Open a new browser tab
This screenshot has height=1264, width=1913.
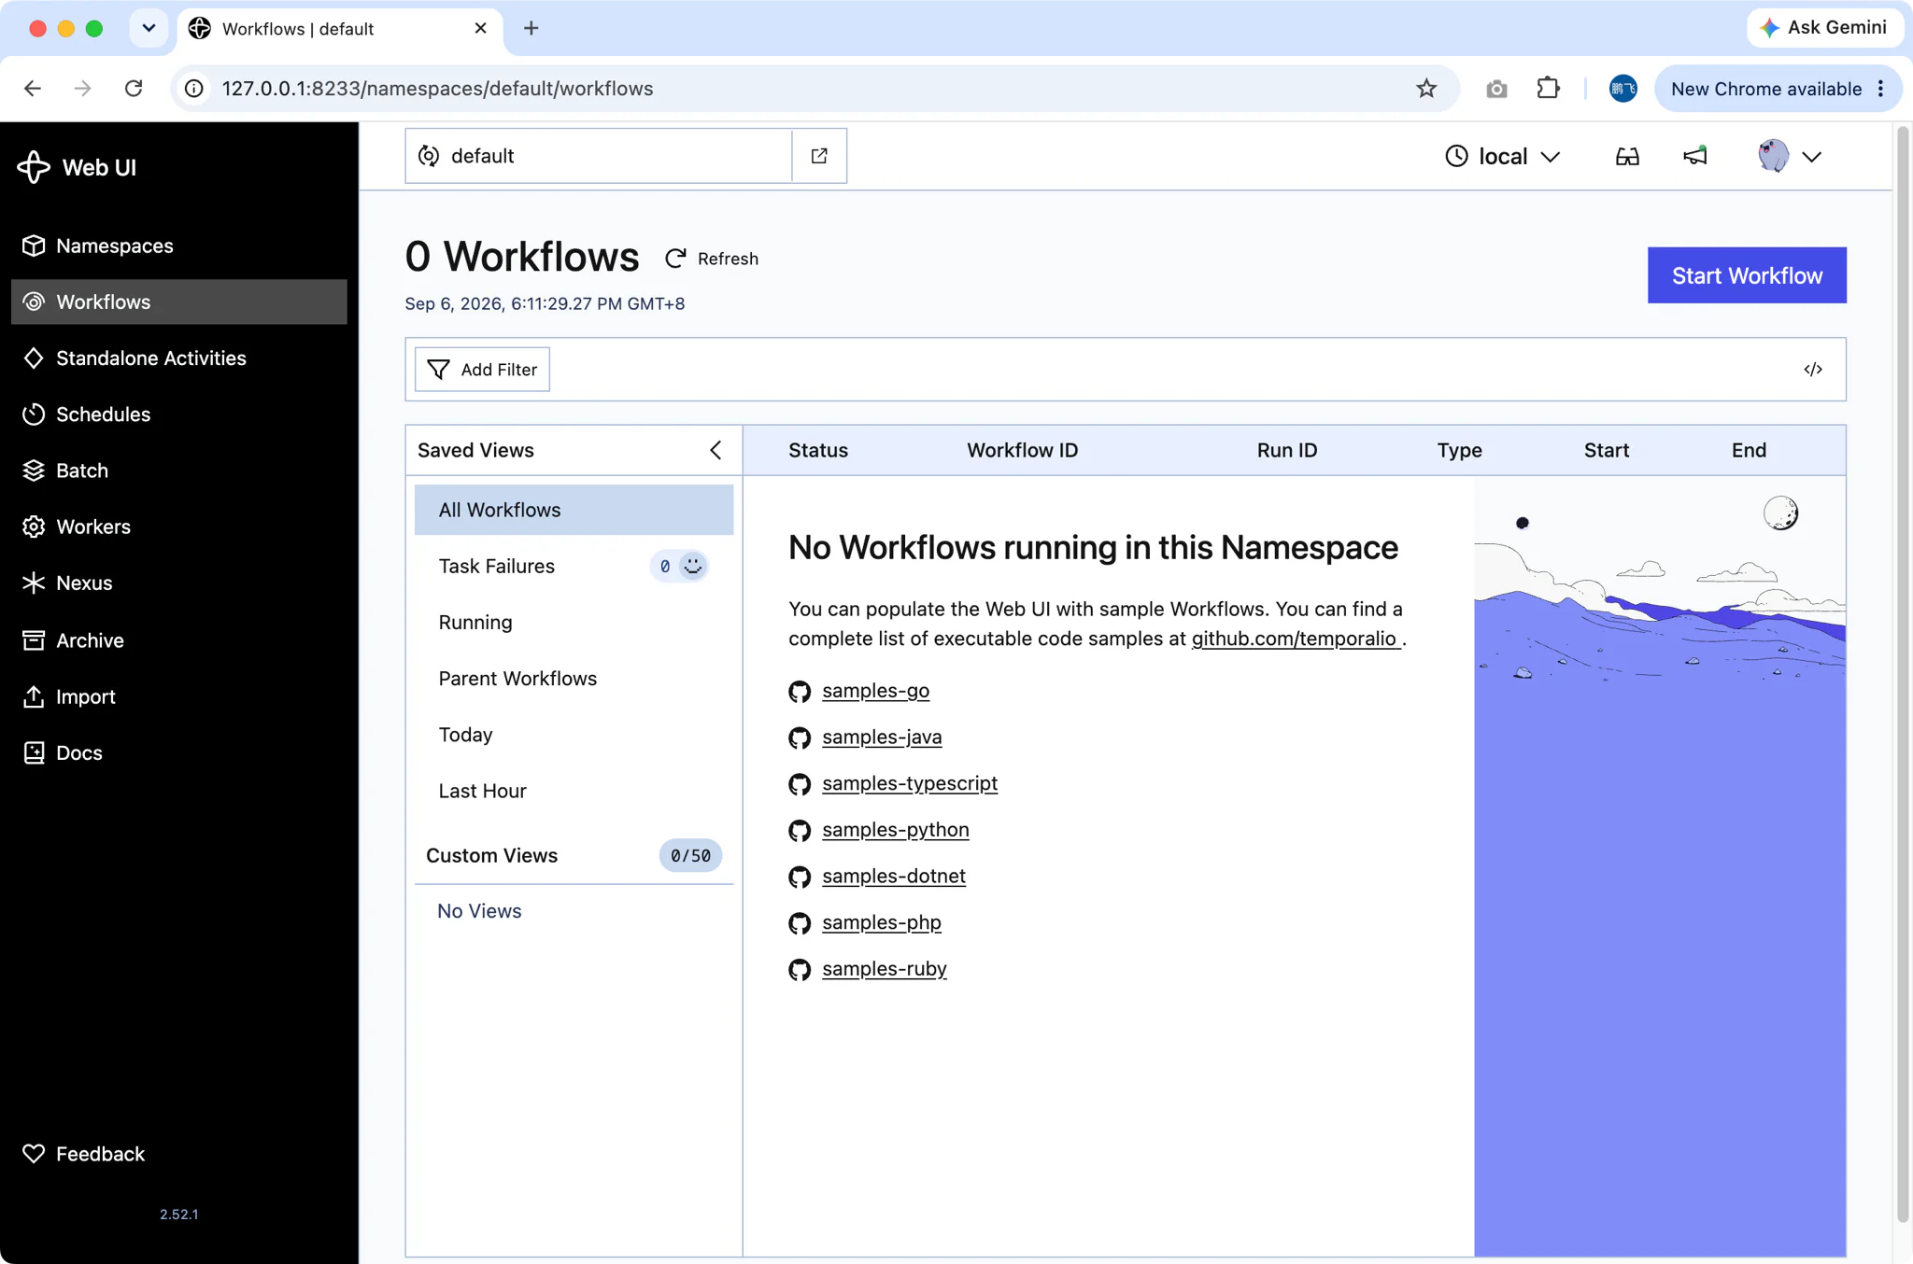click(x=531, y=28)
